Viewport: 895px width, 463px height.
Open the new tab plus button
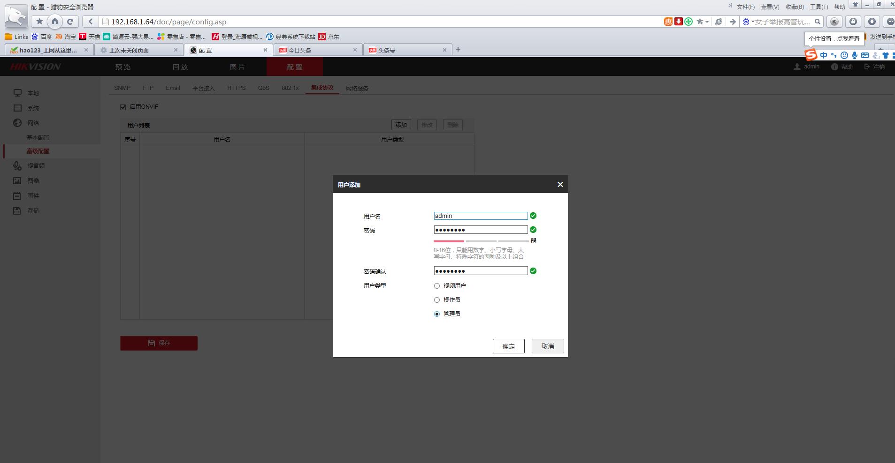(x=458, y=49)
